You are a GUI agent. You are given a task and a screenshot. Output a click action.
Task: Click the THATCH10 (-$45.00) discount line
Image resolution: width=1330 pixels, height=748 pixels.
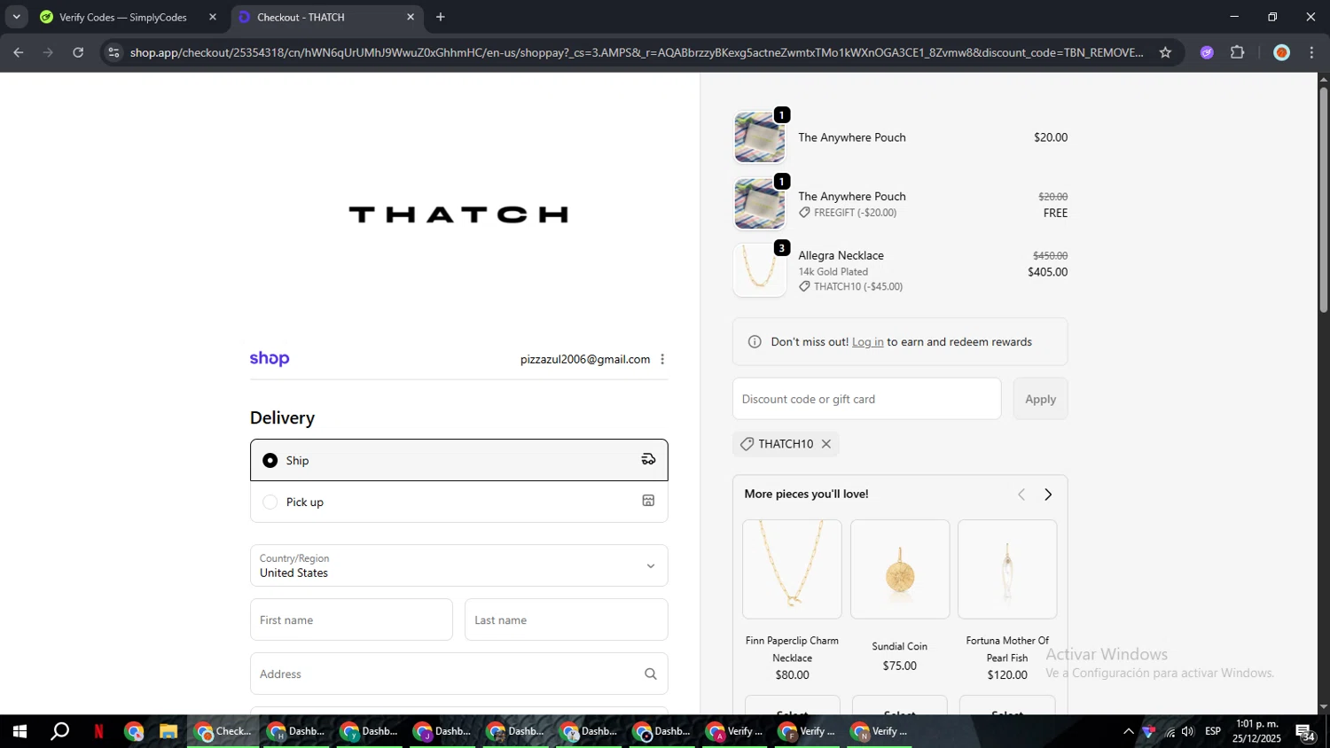tap(850, 286)
